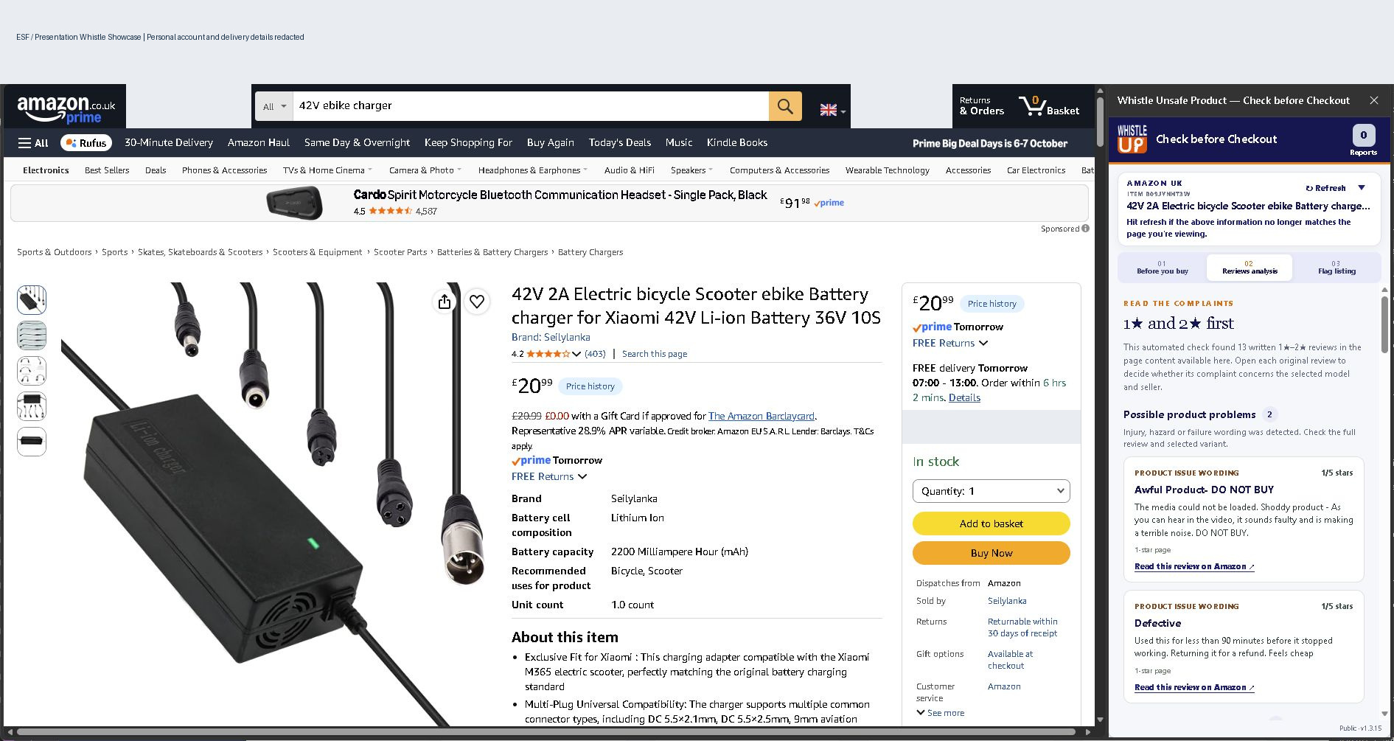1394x741 pixels.
Task: Expand the All search category dropdown
Action: click(274, 106)
